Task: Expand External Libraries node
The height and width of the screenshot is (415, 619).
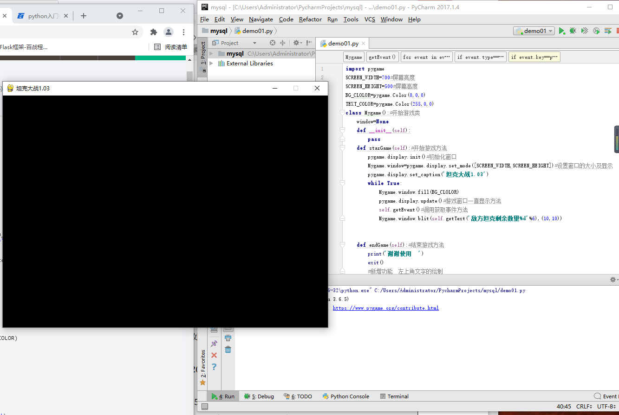Action: [x=211, y=64]
